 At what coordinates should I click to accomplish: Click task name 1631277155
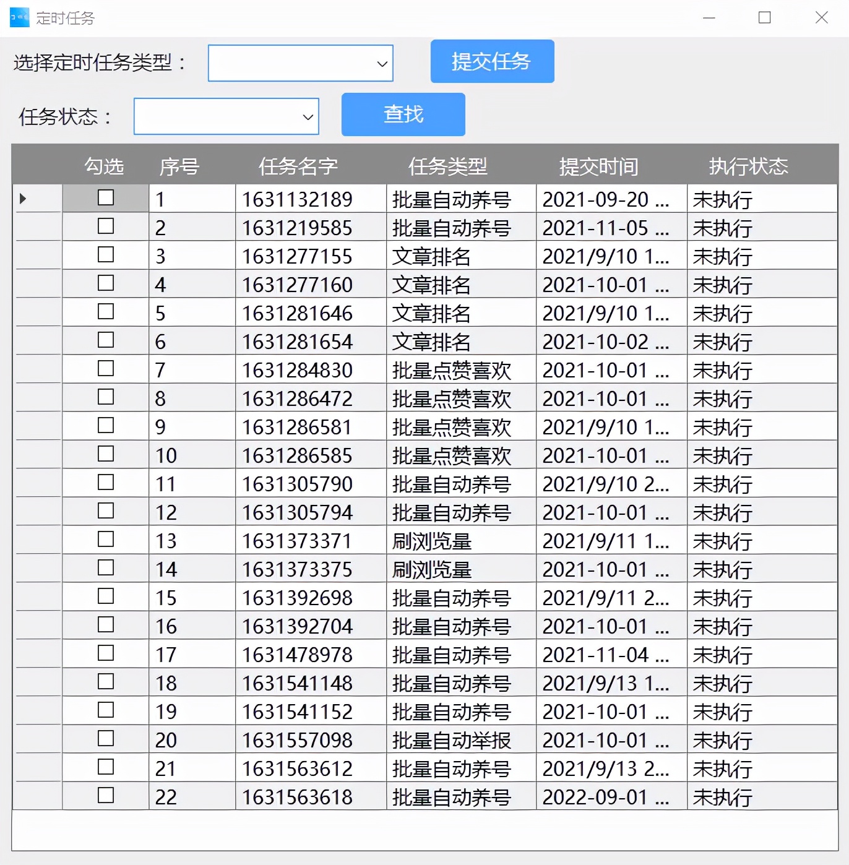coord(311,256)
